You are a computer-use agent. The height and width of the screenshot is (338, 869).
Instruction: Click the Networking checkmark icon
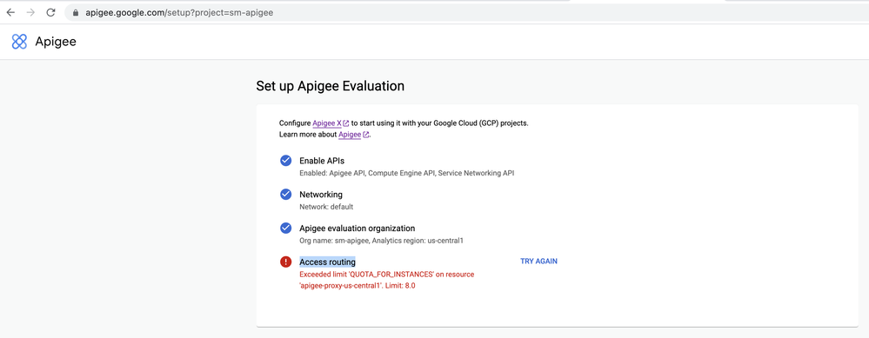click(x=286, y=194)
